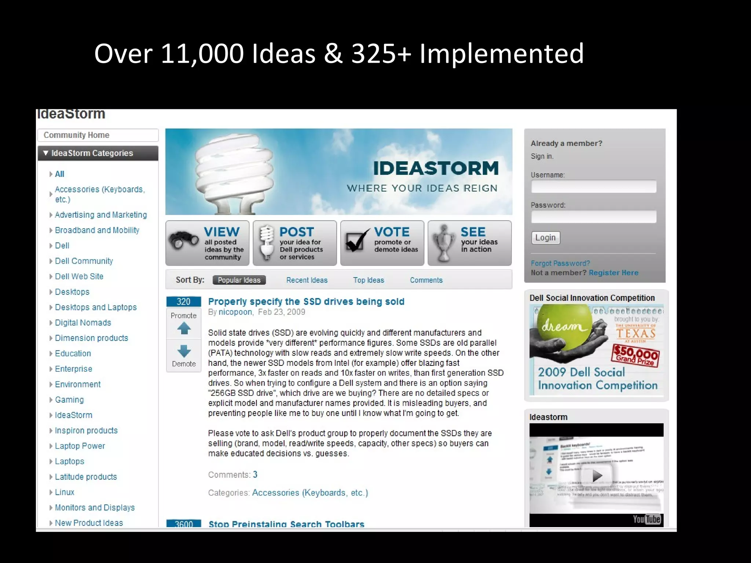Open the Laptops category
This screenshot has width=751, height=563.
(70, 461)
